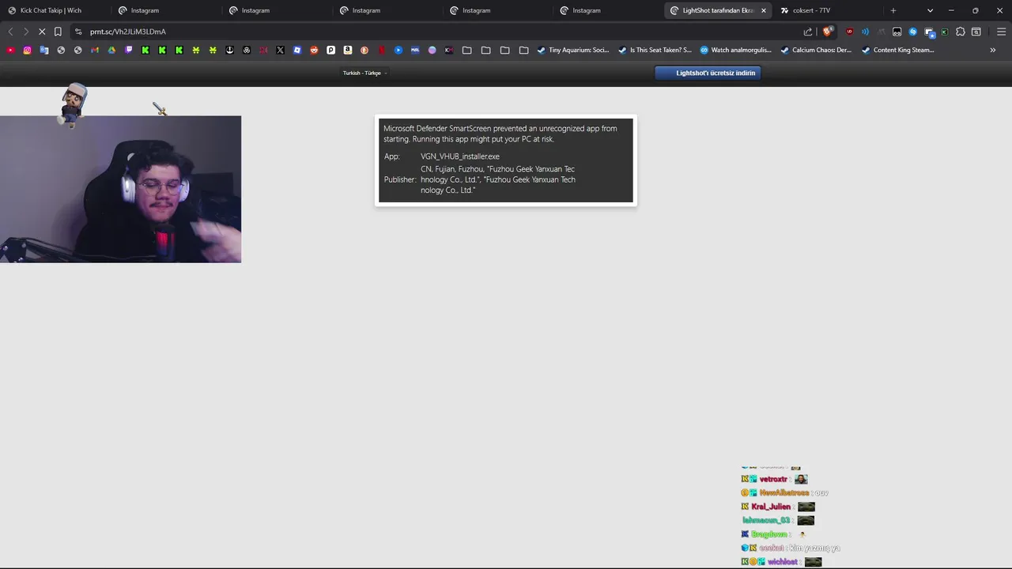The width and height of the screenshot is (1012, 569).
Task: Open Turkish - Türkçe language dropdown
Action: pos(364,73)
